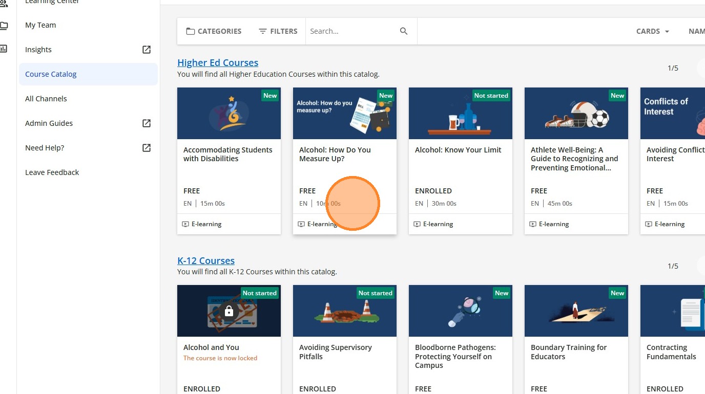Viewport: 705px width, 394px height.
Task: Click E-learning icon on Athlete Well-Being card
Action: (533, 224)
